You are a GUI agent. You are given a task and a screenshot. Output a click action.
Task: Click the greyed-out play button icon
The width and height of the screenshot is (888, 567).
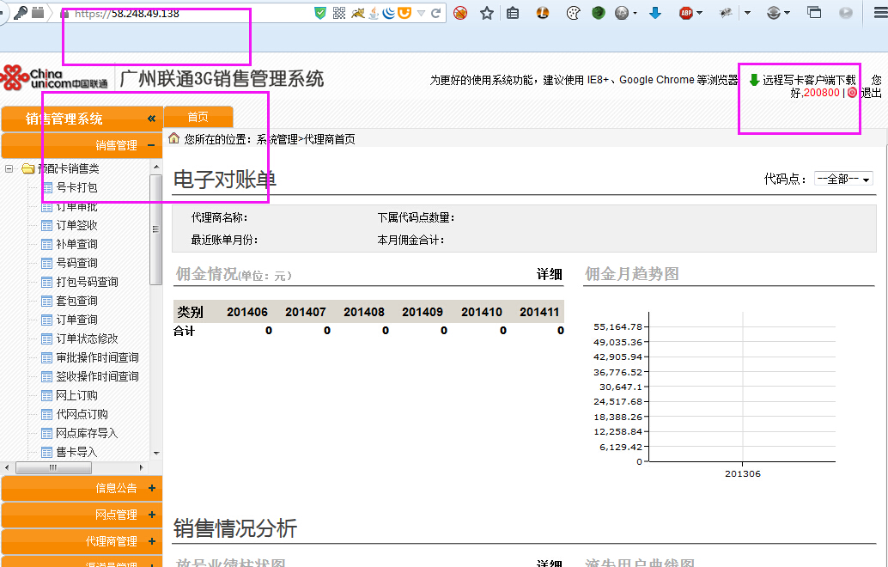tap(846, 13)
